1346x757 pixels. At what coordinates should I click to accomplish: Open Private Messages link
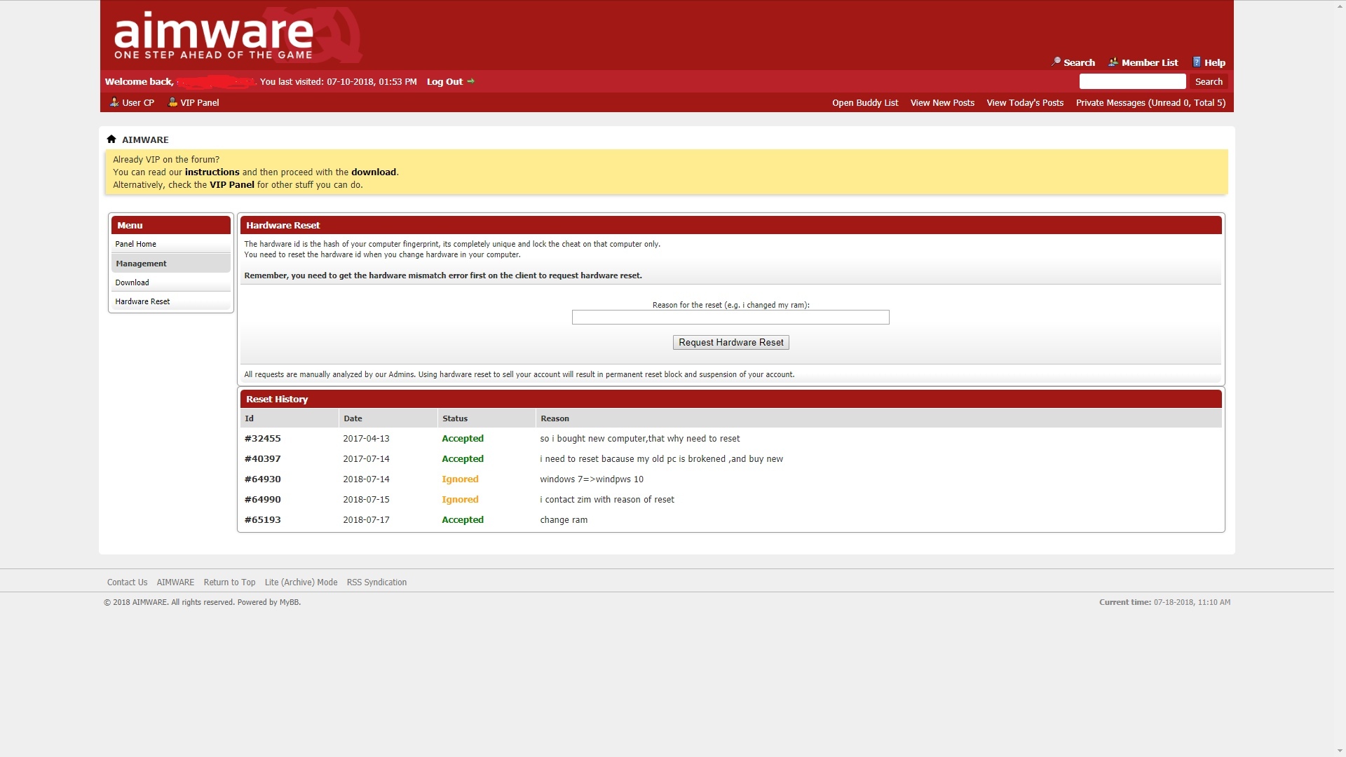tap(1150, 102)
